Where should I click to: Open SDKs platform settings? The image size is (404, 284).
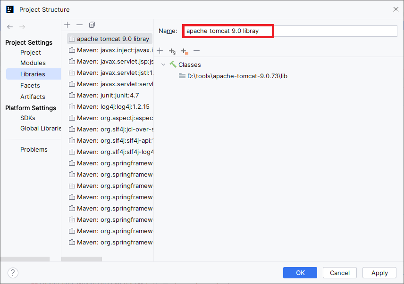[27, 118]
